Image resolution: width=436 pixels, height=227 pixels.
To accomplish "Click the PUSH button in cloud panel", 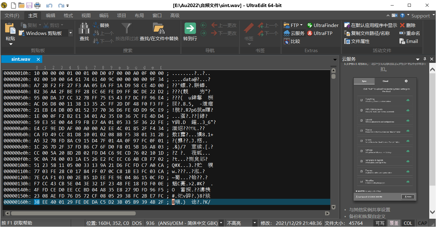I will 408,197.
